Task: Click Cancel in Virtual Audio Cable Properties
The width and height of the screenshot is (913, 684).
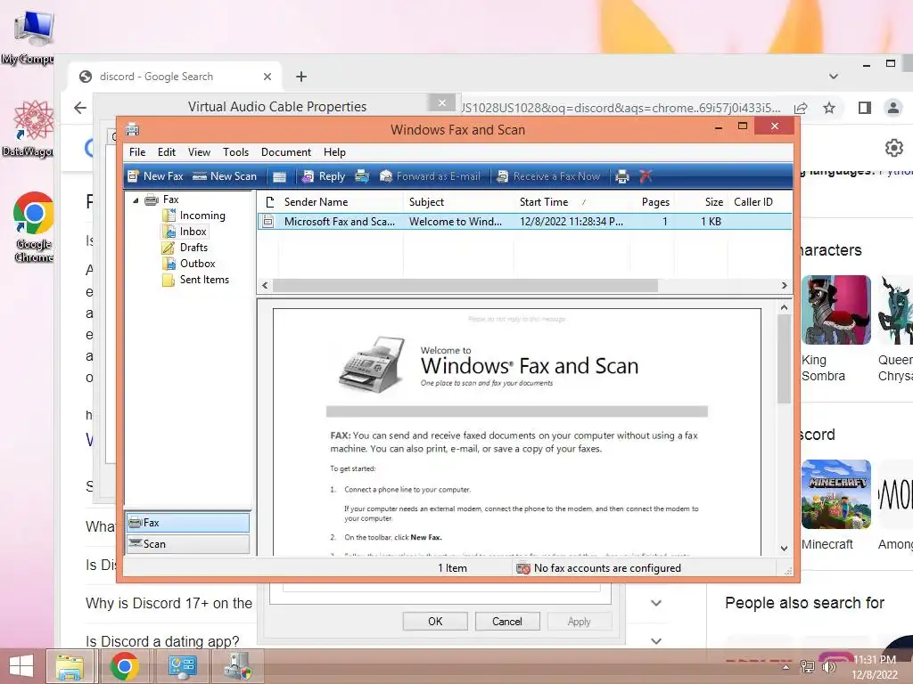Action: pyautogui.click(x=507, y=621)
